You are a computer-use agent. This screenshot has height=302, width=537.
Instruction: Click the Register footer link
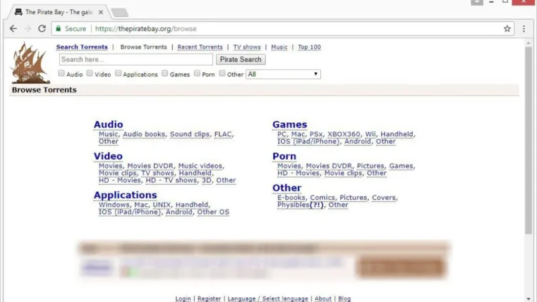pos(209,299)
